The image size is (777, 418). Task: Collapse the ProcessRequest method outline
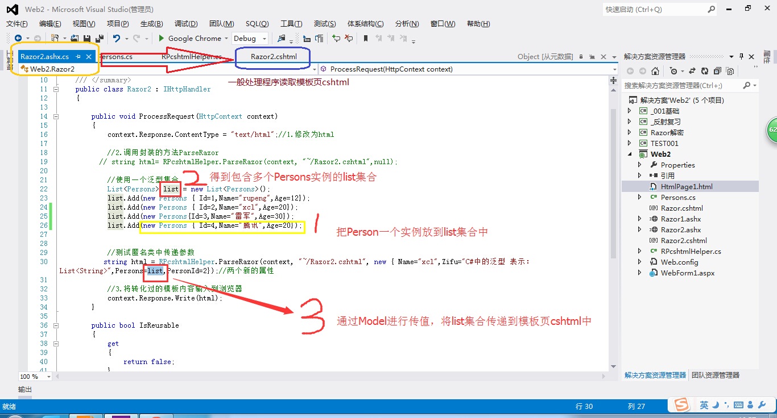tap(56, 116)
